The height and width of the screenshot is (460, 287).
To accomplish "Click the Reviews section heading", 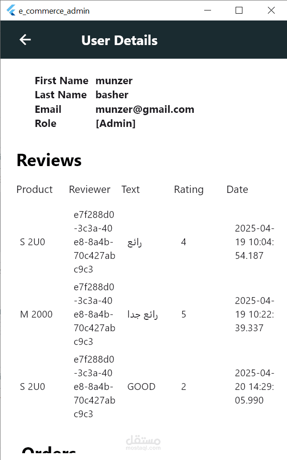I will 49,160.
